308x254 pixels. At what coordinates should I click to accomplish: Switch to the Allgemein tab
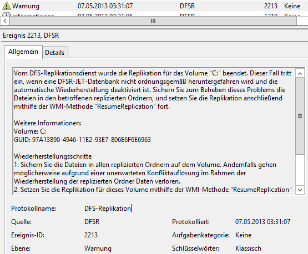pos(23,52)
